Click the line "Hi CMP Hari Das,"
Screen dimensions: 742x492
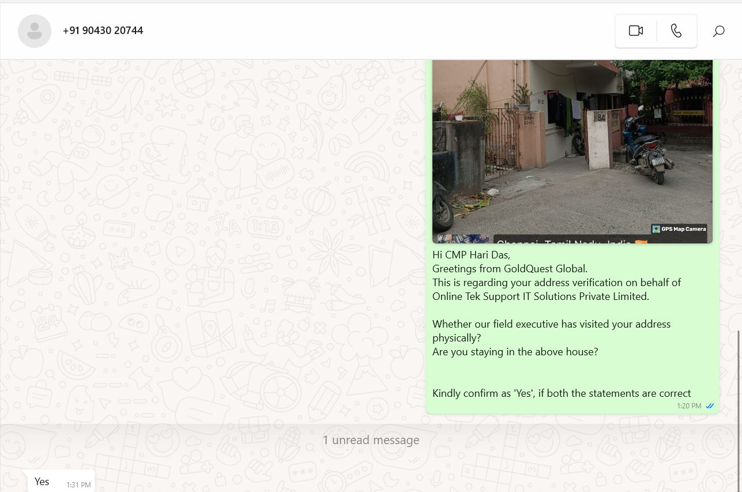click(x=472, y=254)
